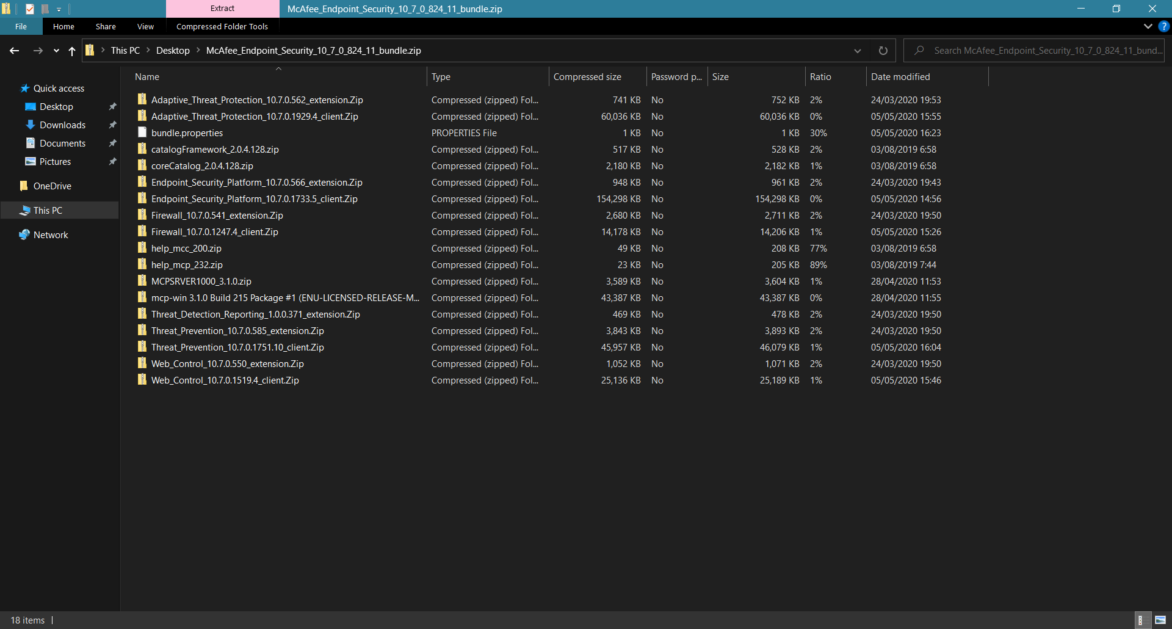The width and height of the screenshot is (1172, 629).
Task: Sort by the Size column header
Action: point(756,76)
